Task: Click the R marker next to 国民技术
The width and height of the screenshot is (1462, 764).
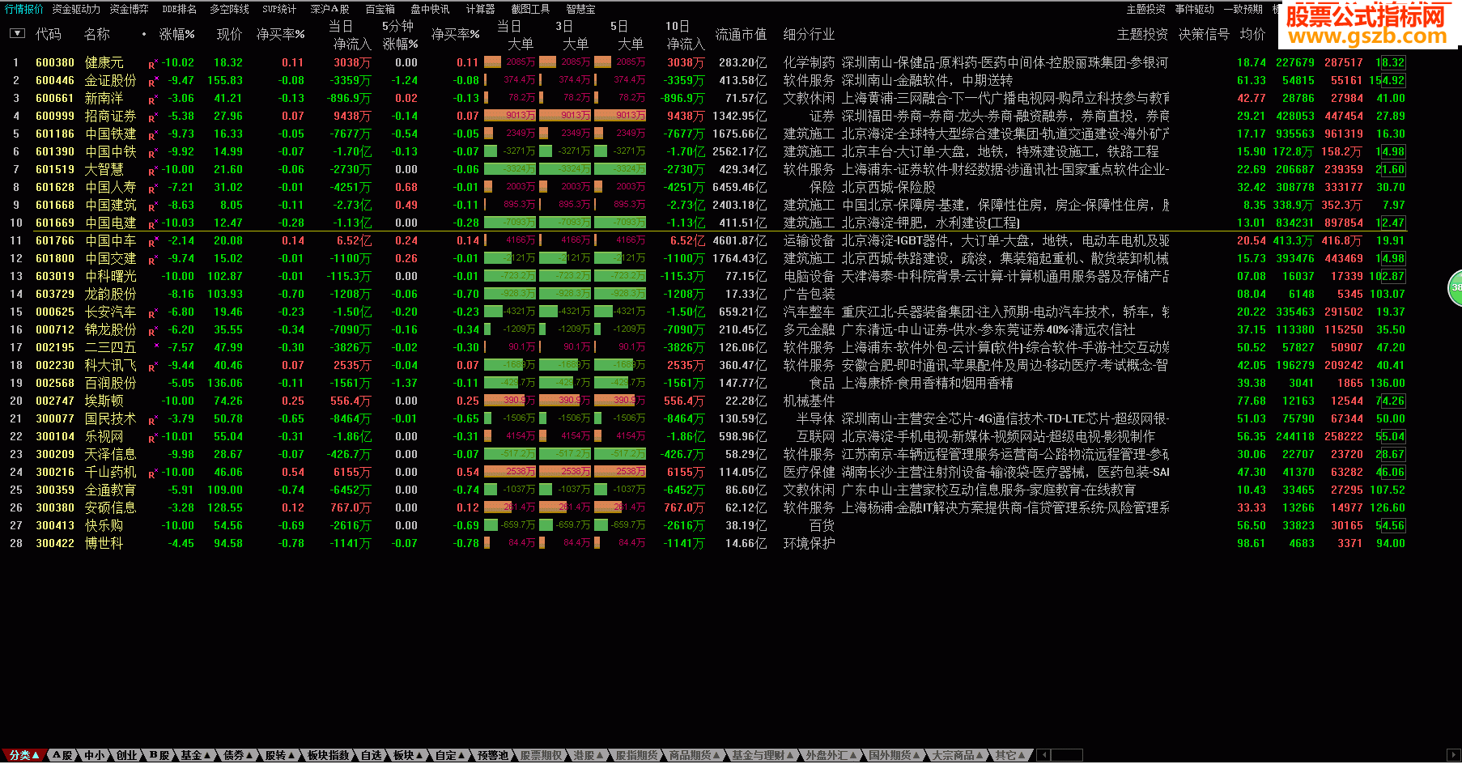Action: click(152, 420)
